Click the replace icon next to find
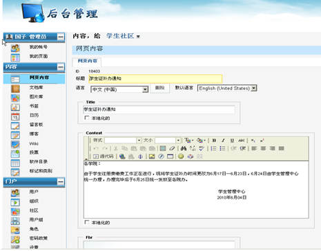The image size is (321, 251). pos(193,148)
